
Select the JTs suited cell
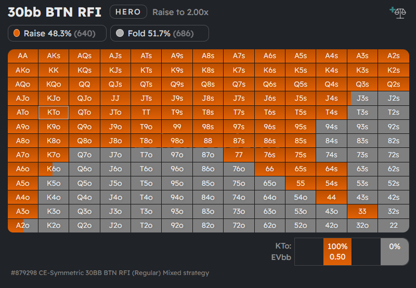[x=146, y=98]
